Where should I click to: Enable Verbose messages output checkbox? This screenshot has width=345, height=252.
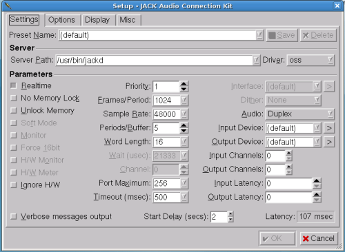point(14,216)
